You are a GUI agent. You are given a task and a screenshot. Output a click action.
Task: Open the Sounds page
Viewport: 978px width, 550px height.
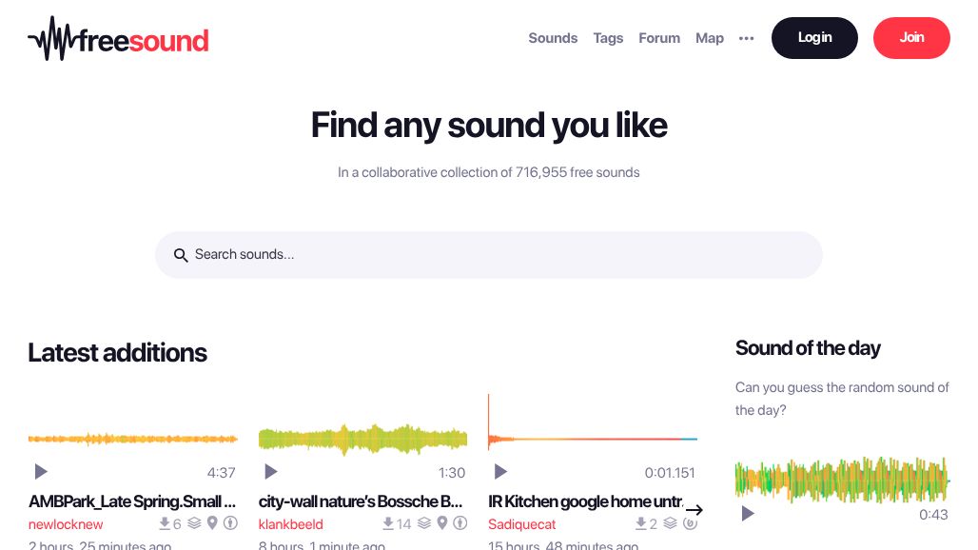(553, 38)
